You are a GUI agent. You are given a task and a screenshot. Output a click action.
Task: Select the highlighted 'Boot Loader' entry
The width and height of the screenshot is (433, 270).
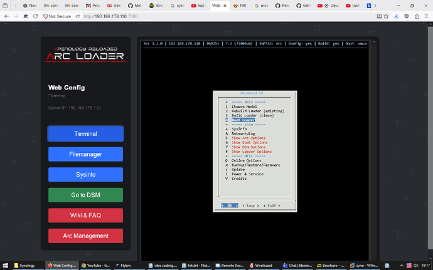243,120
